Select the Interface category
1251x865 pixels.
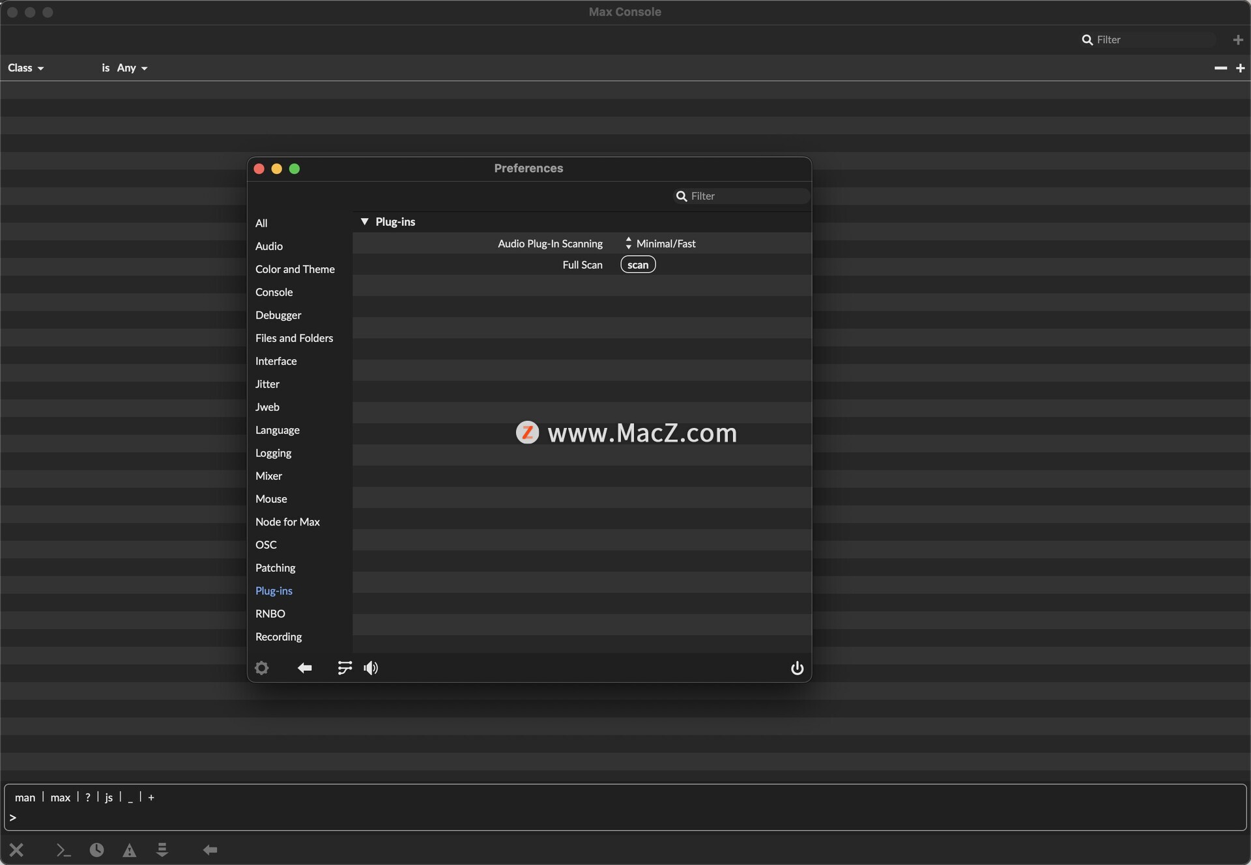coord(276,361)
